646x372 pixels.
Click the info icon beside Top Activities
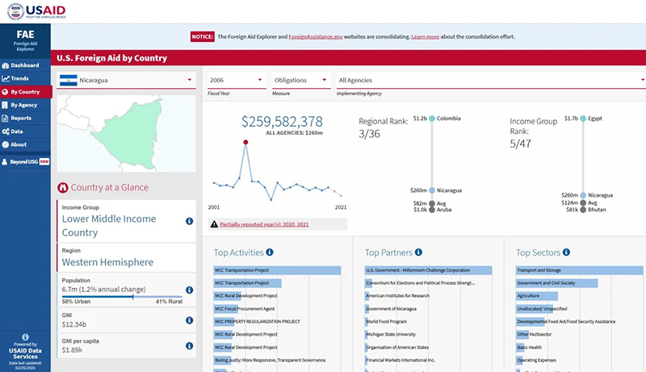(x=270, y=253)
